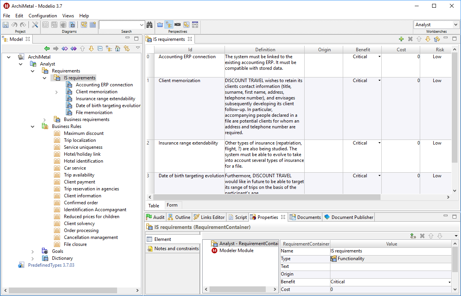Select Notes and constraints section
The image size is (461, 296).
click(x=173, y=249)
